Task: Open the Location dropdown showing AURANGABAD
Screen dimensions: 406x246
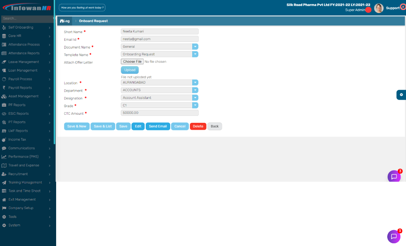Action: click(195, 82)
